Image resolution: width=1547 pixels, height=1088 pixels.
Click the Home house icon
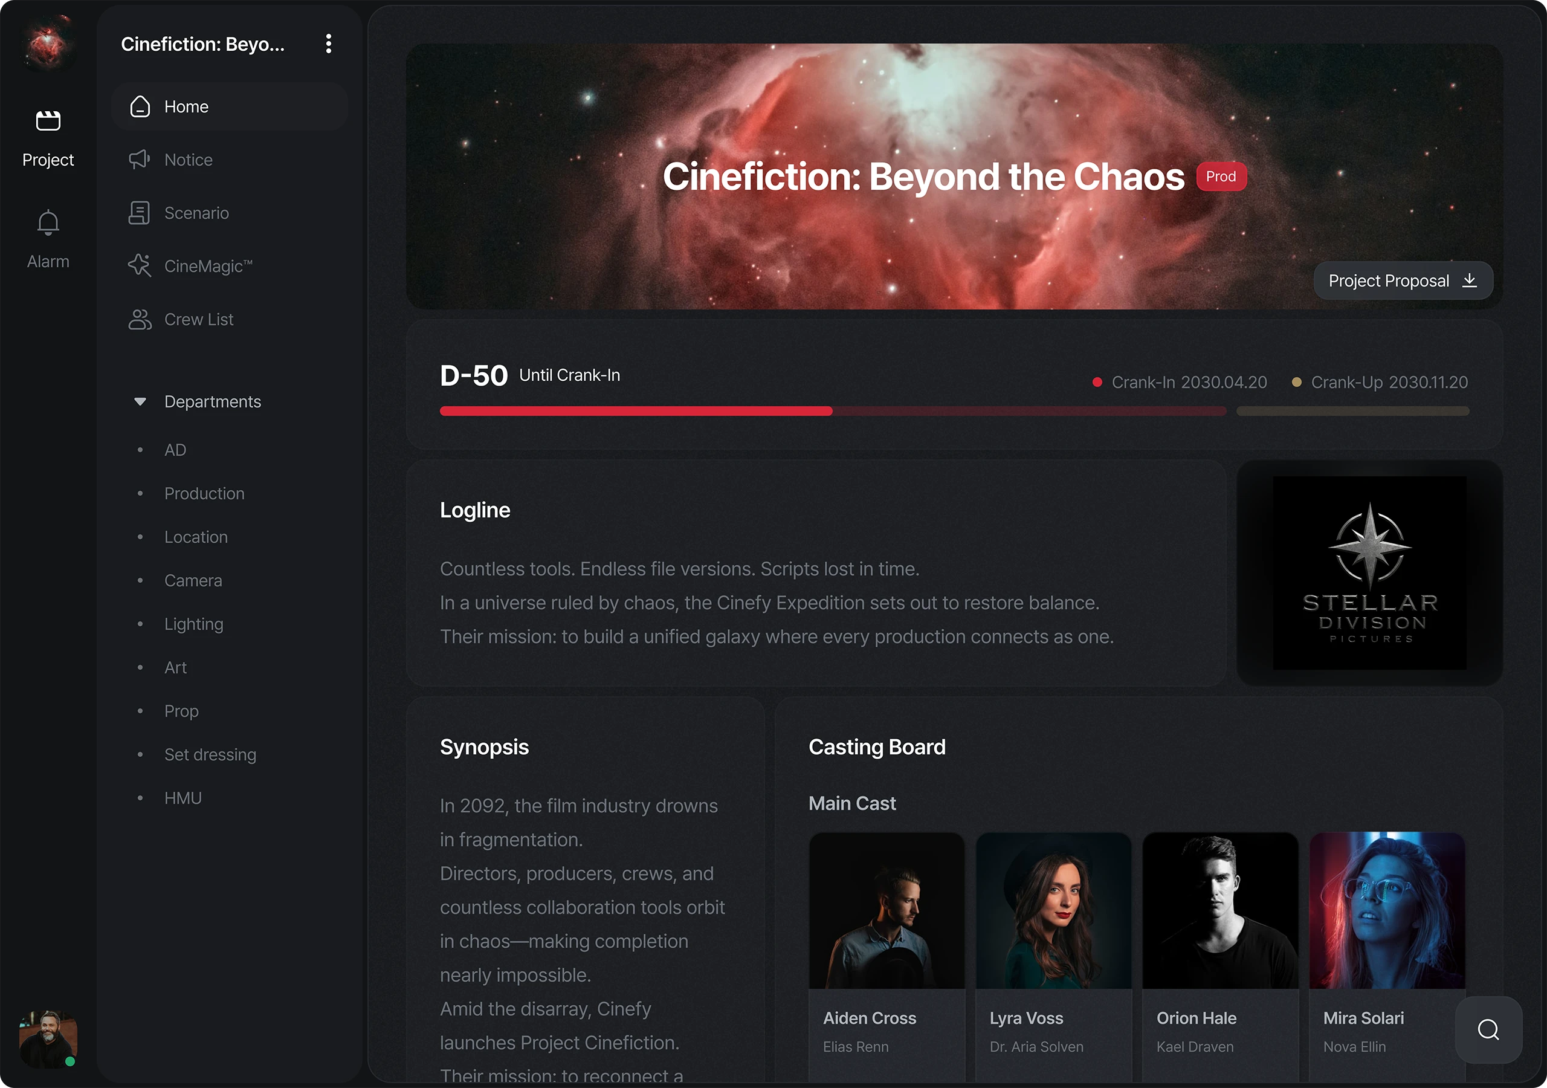click(140, 106)
